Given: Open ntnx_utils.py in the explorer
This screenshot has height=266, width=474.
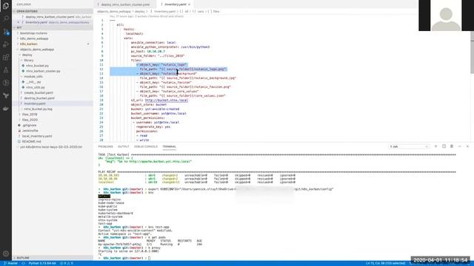Looking at the screenshot, I should (36, 87).
